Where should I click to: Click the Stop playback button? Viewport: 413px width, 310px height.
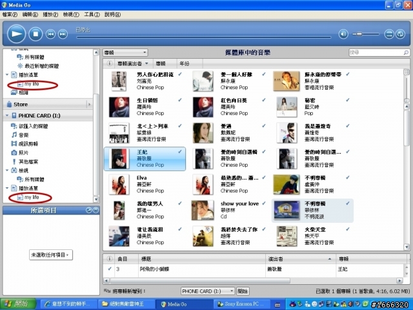35,34
